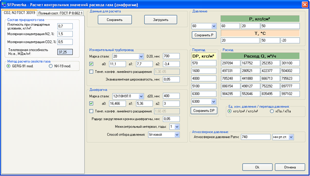Click the flow value field 504002
Screen dimensions: 310x176
point(290,71)
